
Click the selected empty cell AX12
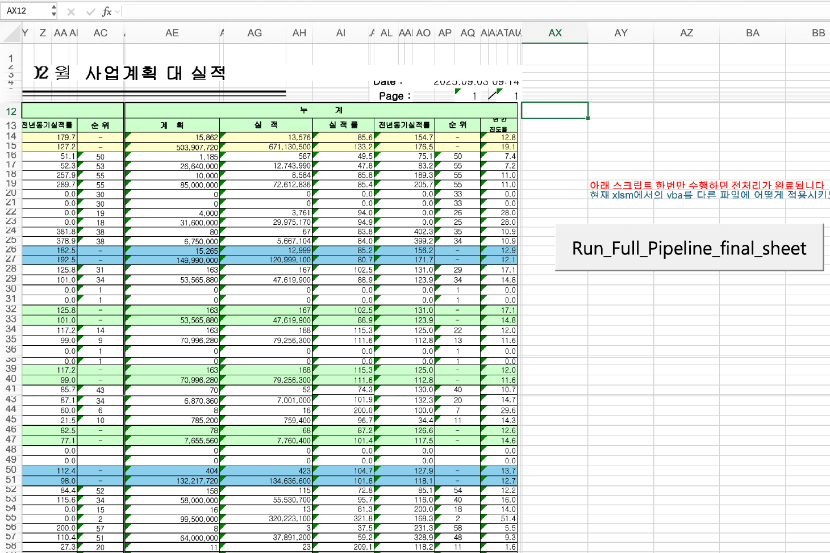coord(554,111)
